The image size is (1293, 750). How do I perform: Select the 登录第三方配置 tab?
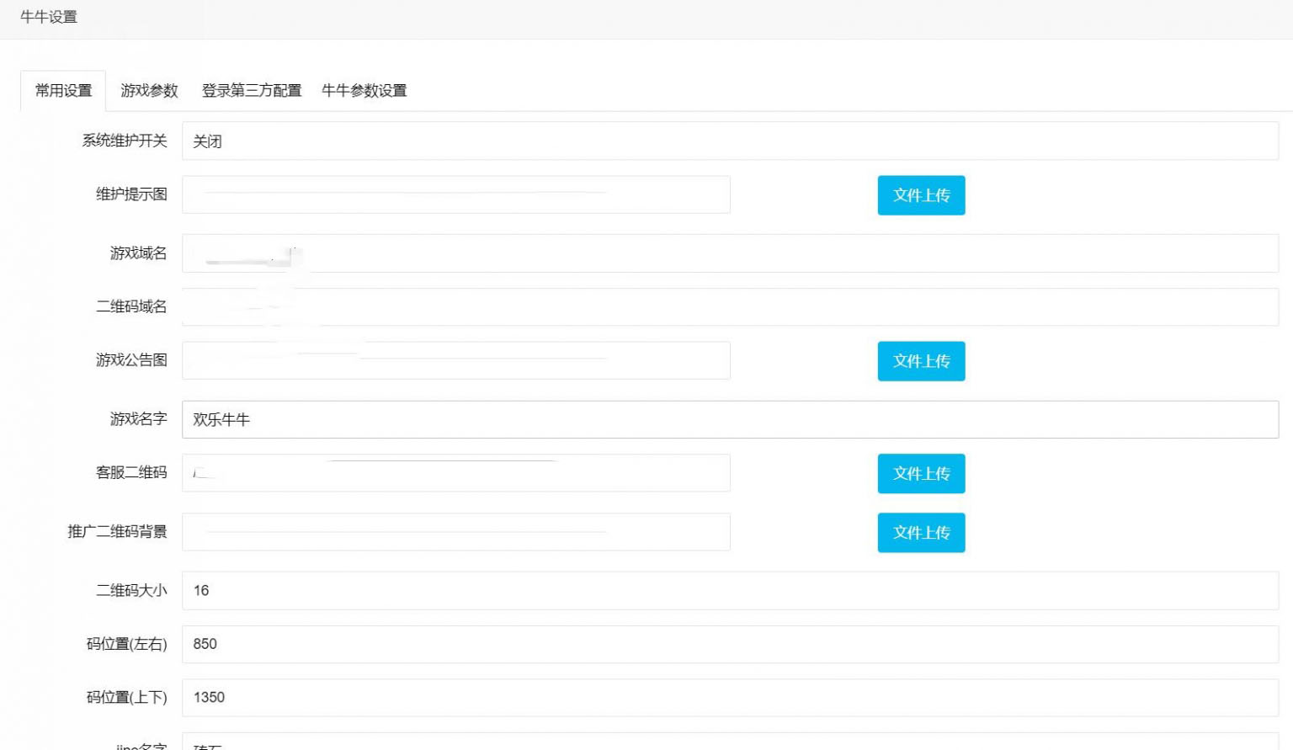[251, 91]
